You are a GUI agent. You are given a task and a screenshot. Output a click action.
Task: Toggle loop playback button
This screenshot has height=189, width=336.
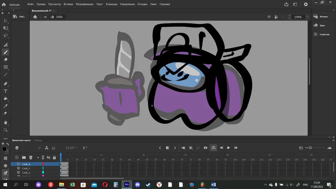coord(214,148)
